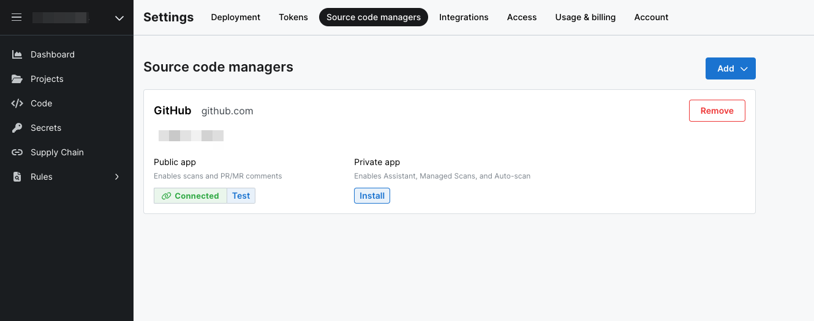Remove the GitHub source code manager

click(717, 111)
